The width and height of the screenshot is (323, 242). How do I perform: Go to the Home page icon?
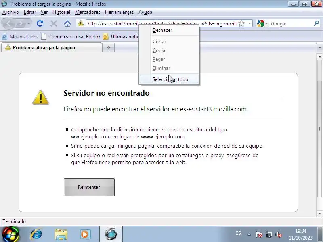(67, 23)
